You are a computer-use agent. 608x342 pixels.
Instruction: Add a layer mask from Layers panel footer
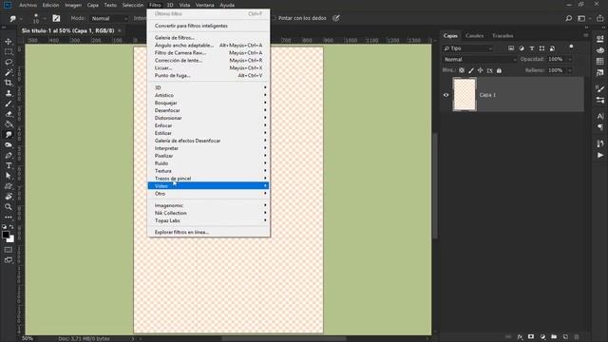pos(531,337)
